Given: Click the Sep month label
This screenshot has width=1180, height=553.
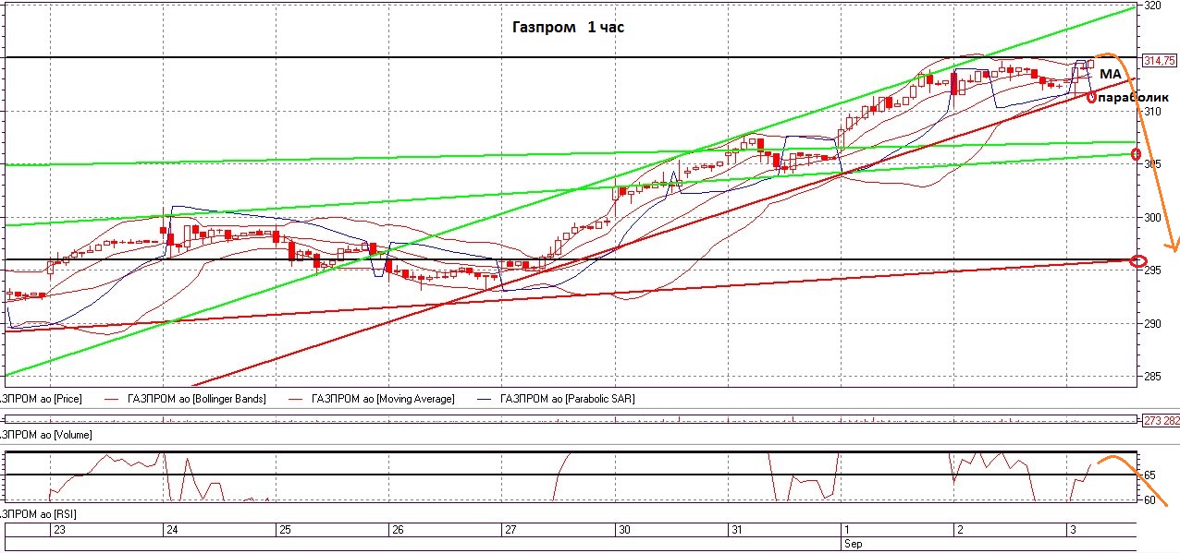Looking at the screenshot, I should (x=853, y=544).
